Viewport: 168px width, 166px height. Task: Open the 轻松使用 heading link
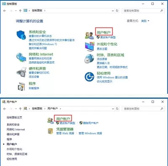[x=104, y=73]
